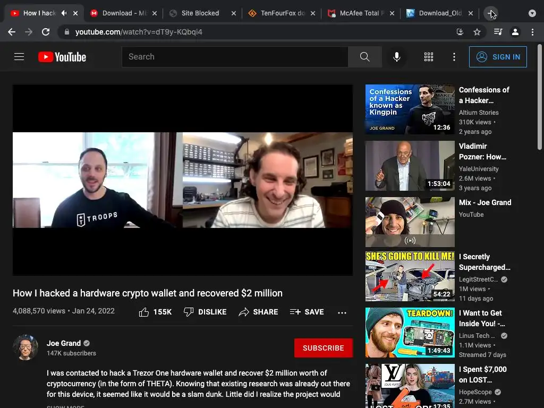Open the YouTube apps grid icon

[x=429, y=57]
